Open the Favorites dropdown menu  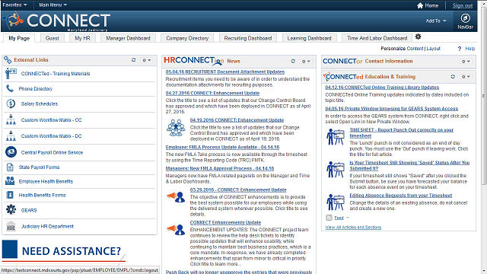tap(14, 5)
